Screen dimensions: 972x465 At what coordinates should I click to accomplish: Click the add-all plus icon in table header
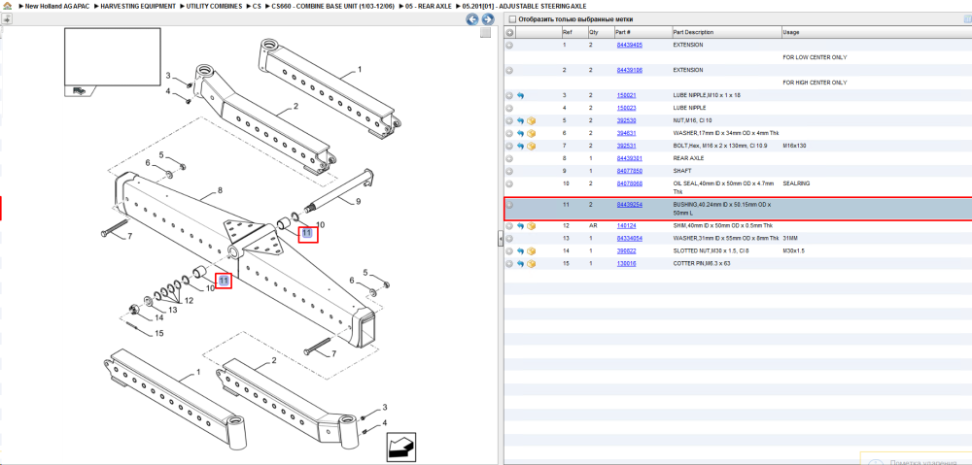[509, 32]
